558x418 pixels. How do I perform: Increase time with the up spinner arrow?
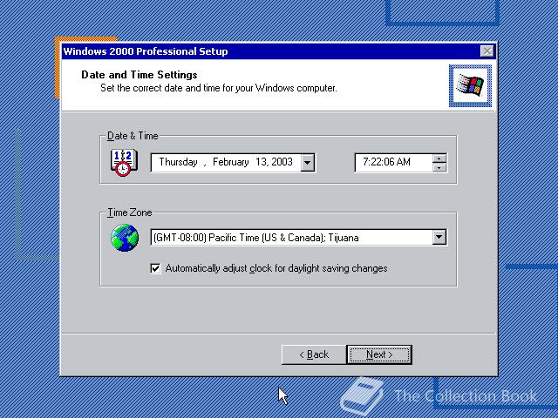coord(439,158)
